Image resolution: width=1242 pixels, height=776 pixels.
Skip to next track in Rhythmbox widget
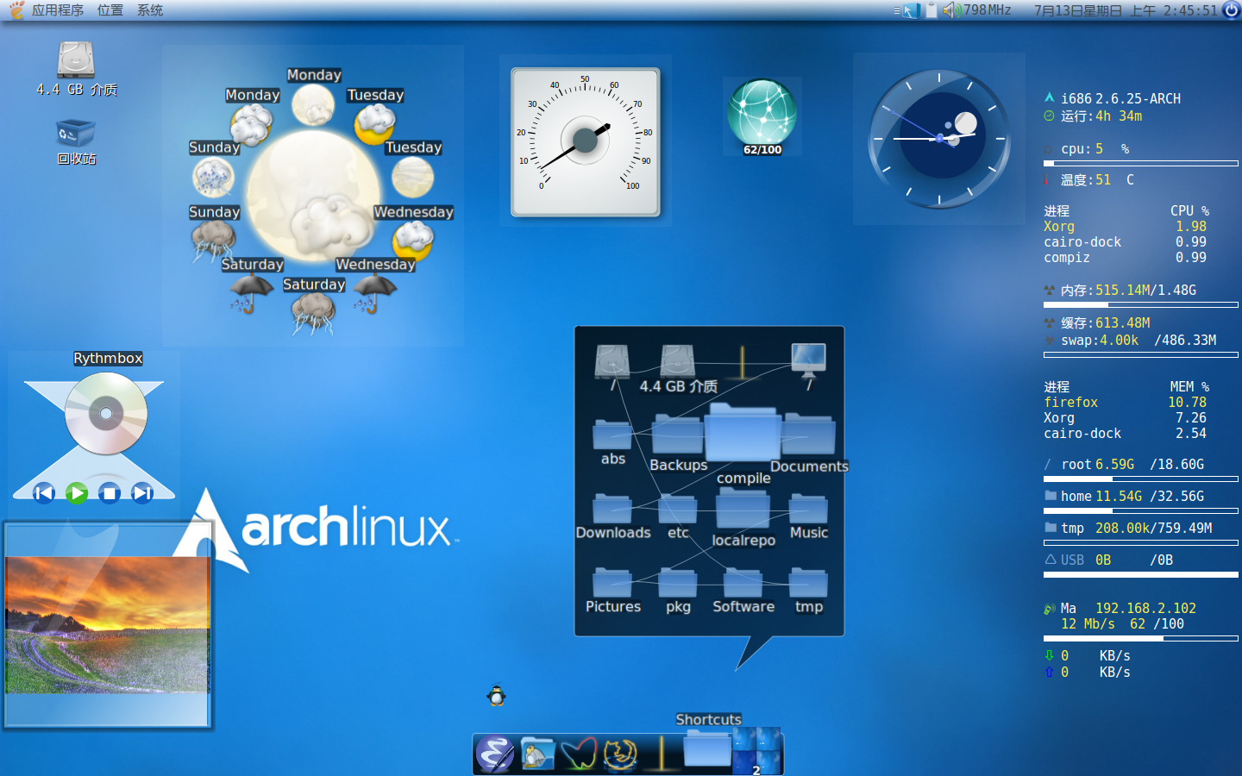coord(142,493)
